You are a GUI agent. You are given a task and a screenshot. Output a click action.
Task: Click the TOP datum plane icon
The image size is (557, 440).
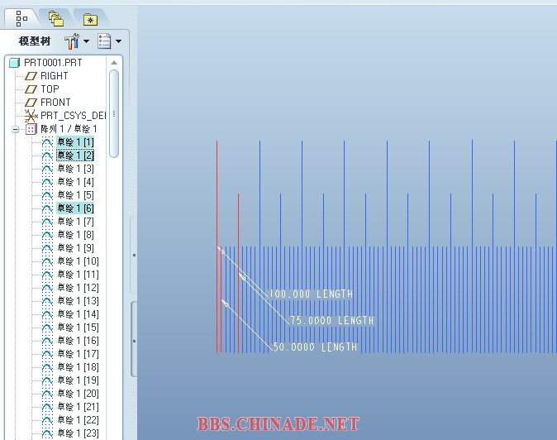point(31,89)
